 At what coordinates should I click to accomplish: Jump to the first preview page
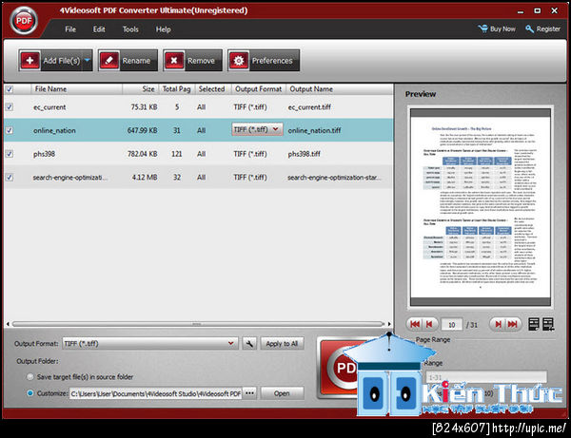tap(414, 324)
